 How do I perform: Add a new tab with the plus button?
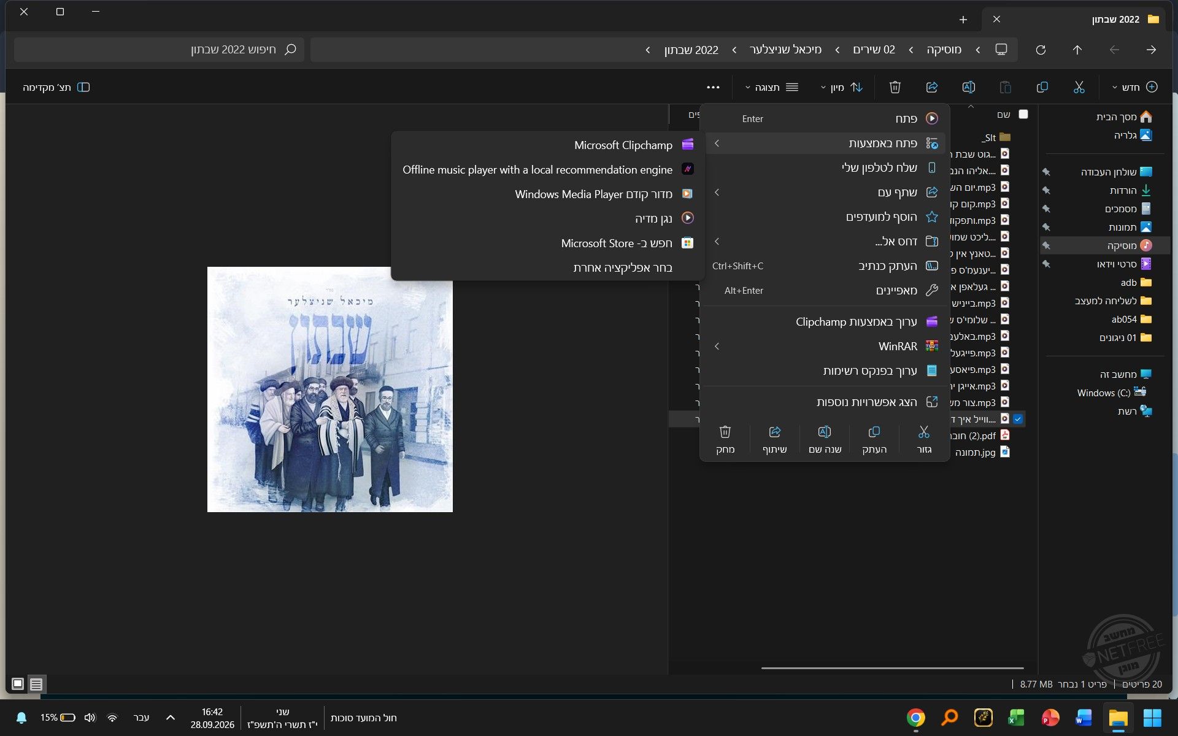963,20
